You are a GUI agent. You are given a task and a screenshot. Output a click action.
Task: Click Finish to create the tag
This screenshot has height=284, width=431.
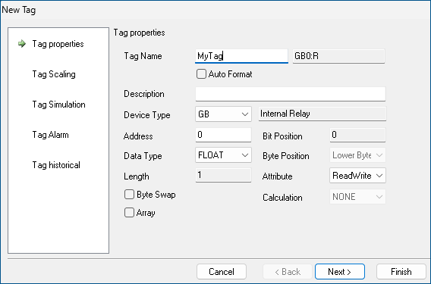coord(401,272)
